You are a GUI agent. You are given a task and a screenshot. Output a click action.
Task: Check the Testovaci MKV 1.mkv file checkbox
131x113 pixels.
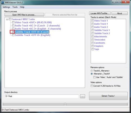[x=10, y=19]
